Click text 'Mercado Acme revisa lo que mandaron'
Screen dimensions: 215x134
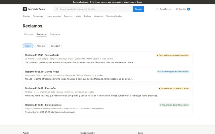pos(45,95)
